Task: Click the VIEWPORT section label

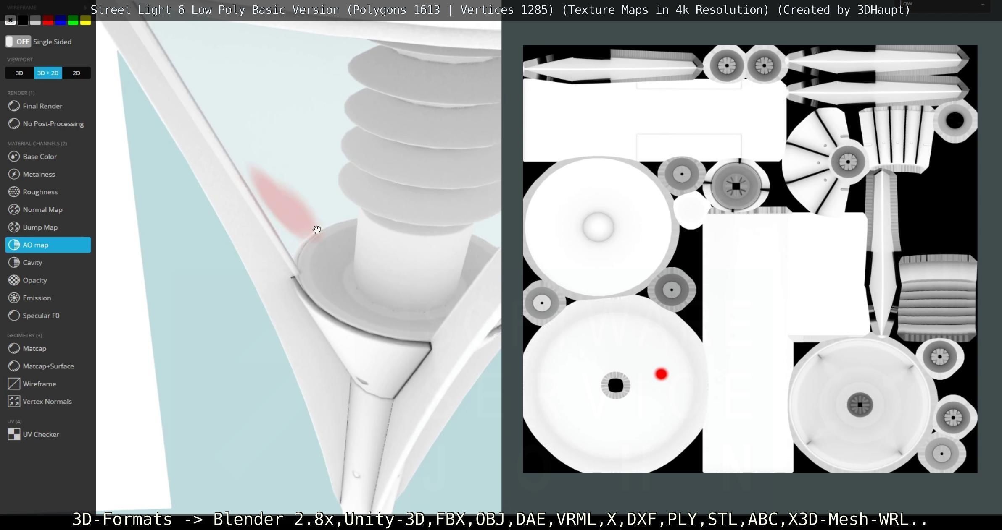Action: (20, 60)
